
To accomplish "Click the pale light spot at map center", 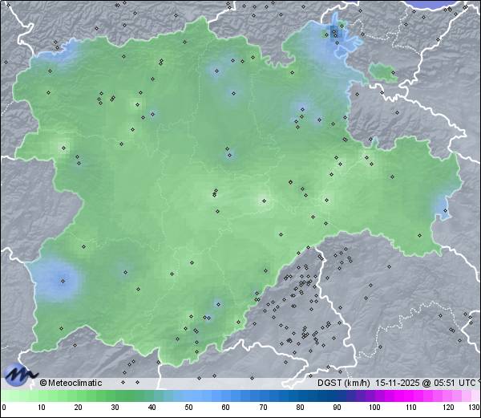I will coord(262,201).
